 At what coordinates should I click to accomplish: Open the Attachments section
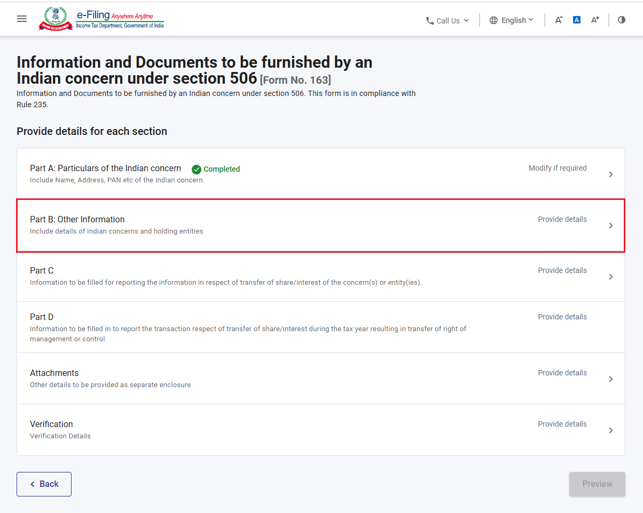[321, 379]
